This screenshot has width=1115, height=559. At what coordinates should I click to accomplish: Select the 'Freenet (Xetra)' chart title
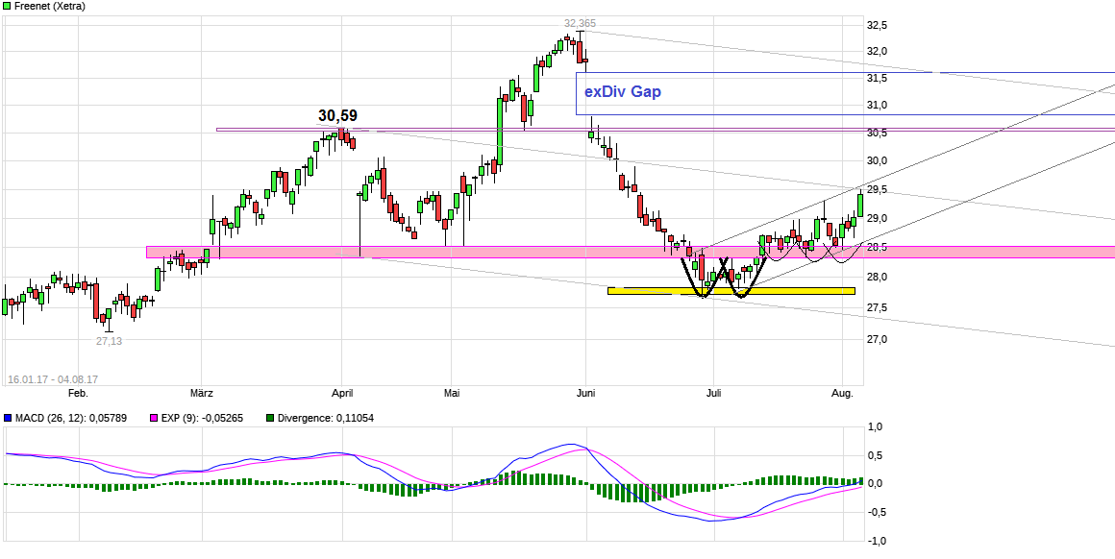50,6
